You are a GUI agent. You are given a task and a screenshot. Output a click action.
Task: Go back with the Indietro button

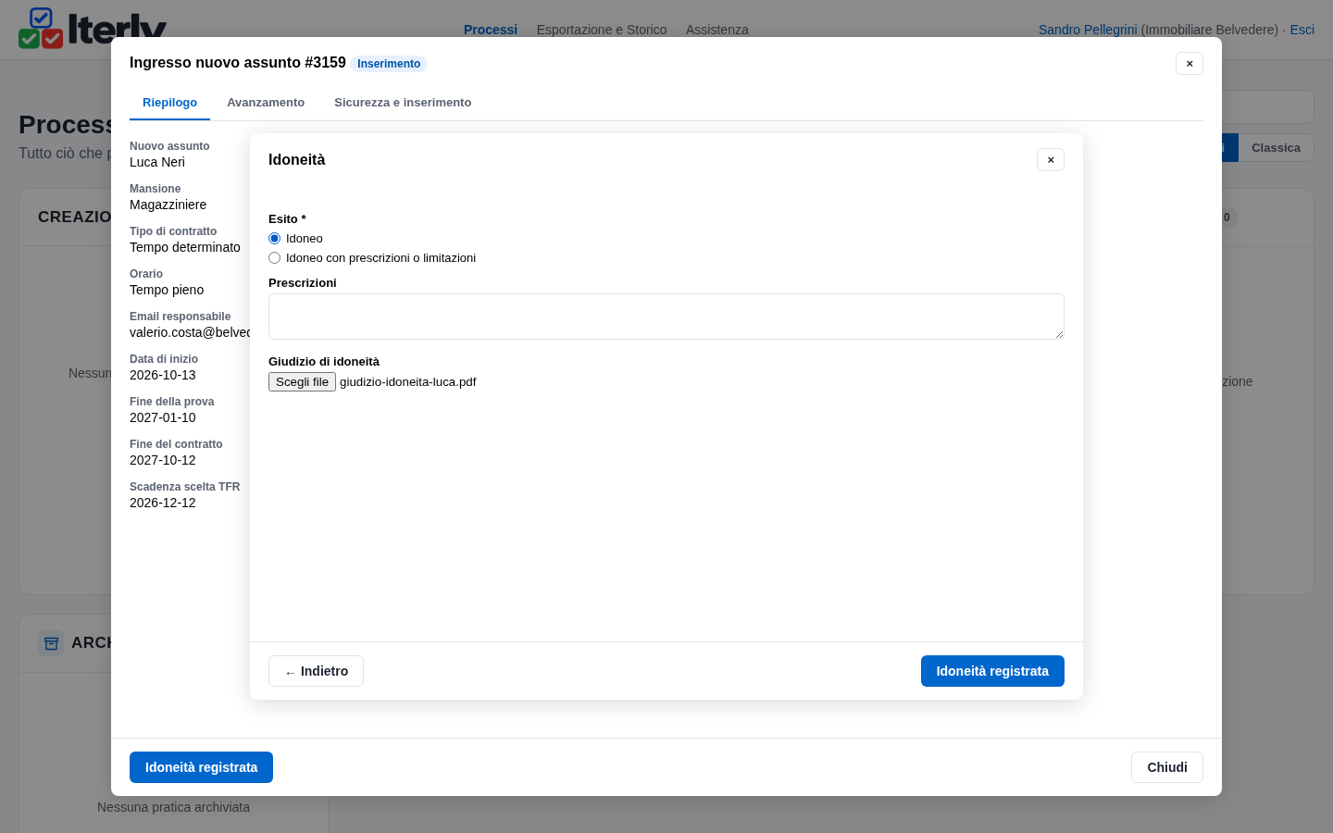click(x=316, y=671)
